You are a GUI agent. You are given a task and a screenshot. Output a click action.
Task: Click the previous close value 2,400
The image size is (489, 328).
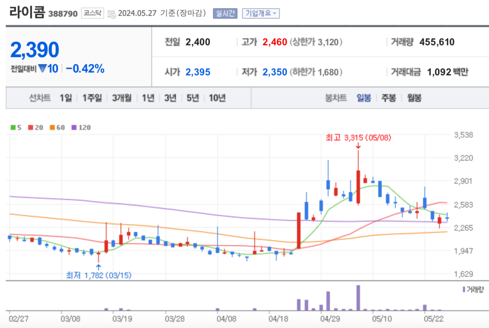coord(198,42)
